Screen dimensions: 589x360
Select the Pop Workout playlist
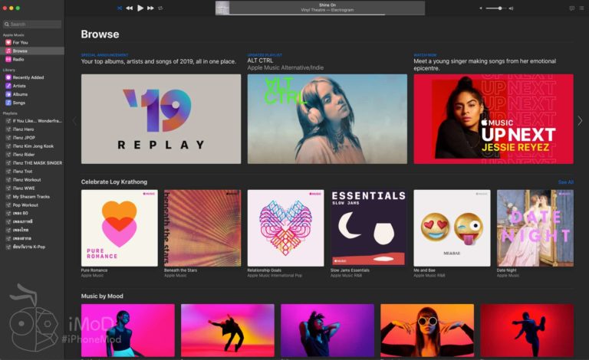click(32, 205)
